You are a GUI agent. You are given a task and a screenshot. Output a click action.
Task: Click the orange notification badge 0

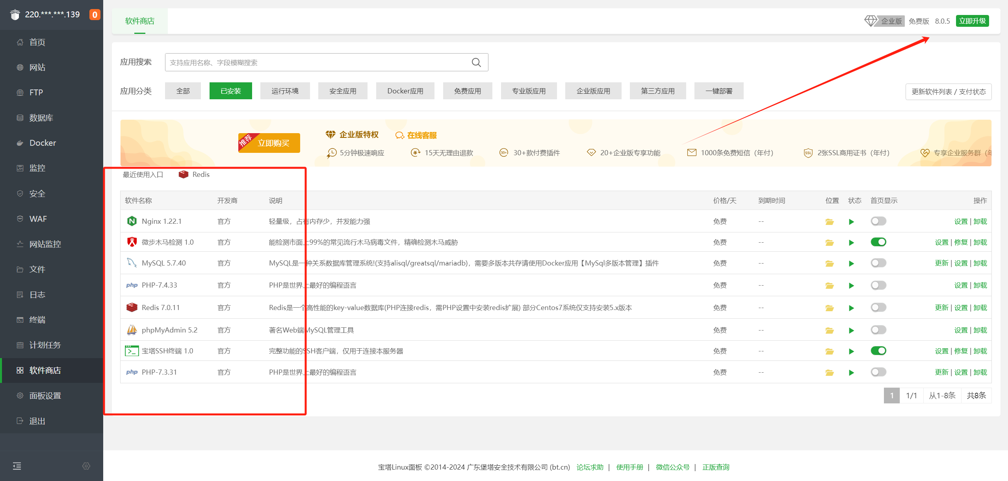[x=95, y=15]
